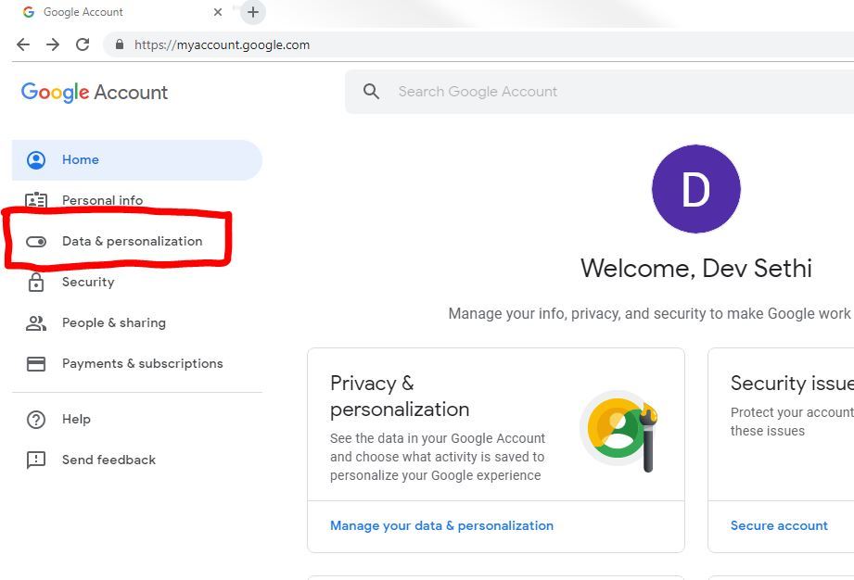Viewport: 854px width, 580px height.
Task: Click the browser forward arrow
Action: click(x=53, y=44)
